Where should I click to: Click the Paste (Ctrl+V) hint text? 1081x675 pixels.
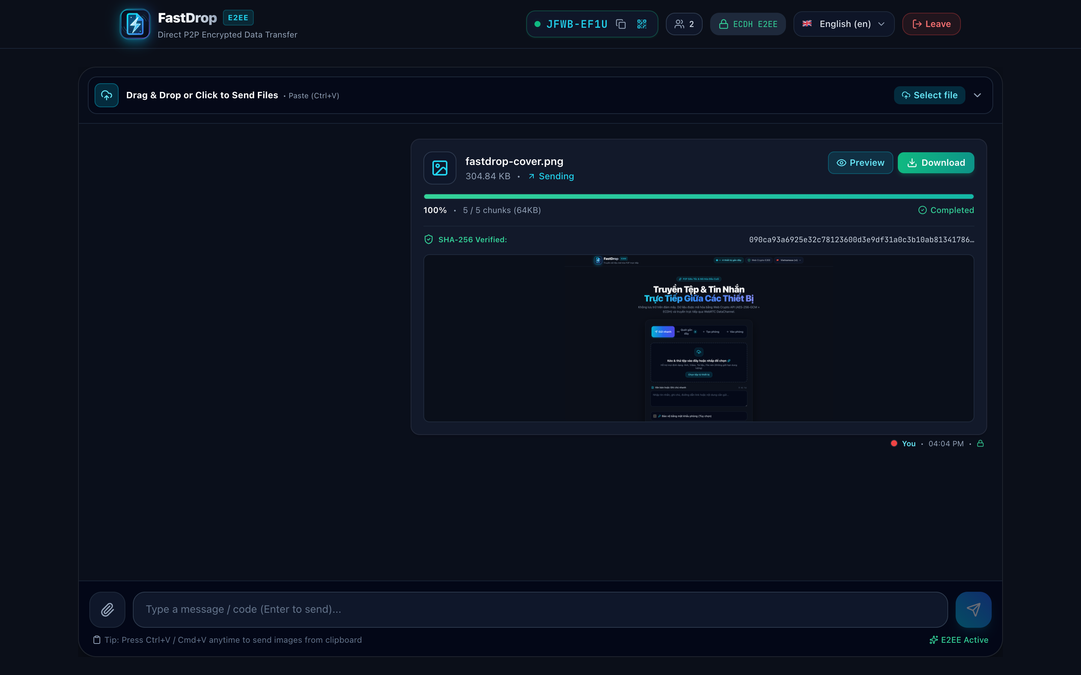click(x=313, y=96)
